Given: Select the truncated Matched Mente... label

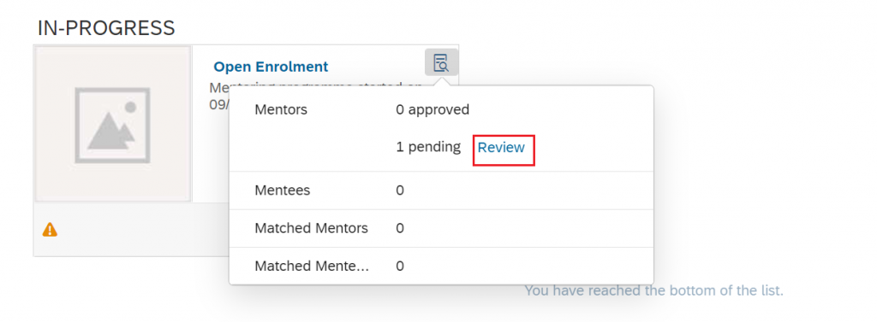Looking at the screenshot, I should click(x=312, y=266).
